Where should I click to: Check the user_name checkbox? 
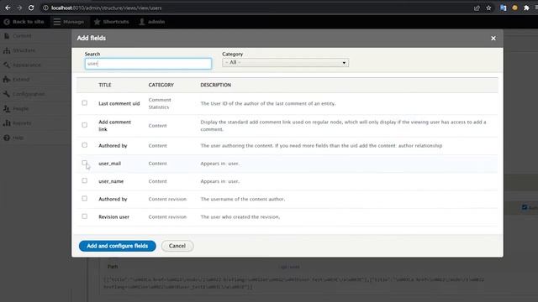[x=84, y=181]
